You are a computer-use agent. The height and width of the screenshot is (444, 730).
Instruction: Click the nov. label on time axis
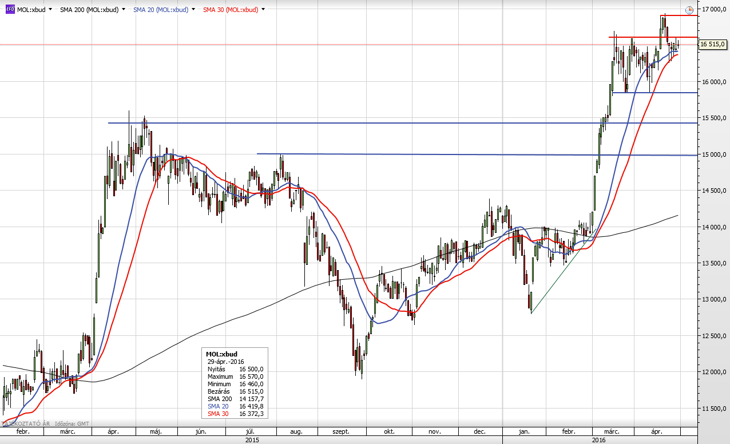[x=434, y=432]
